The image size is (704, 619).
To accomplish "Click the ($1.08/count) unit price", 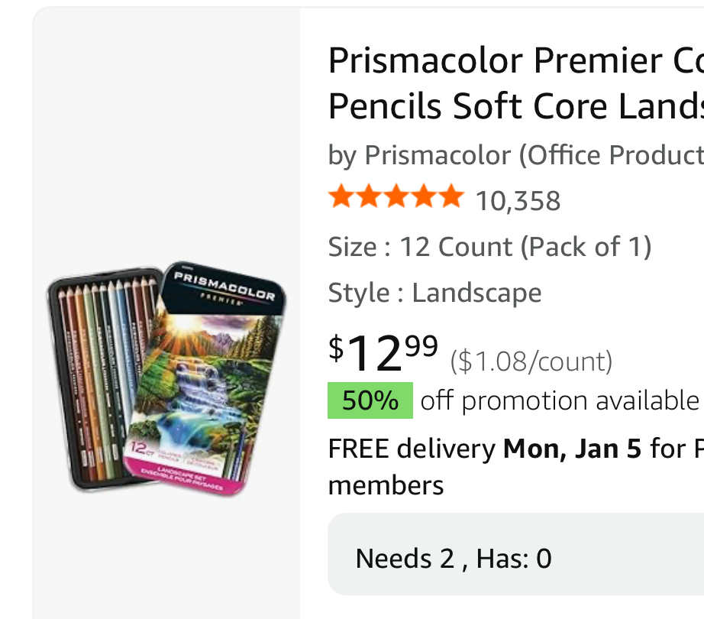I will tap(531, 361).
